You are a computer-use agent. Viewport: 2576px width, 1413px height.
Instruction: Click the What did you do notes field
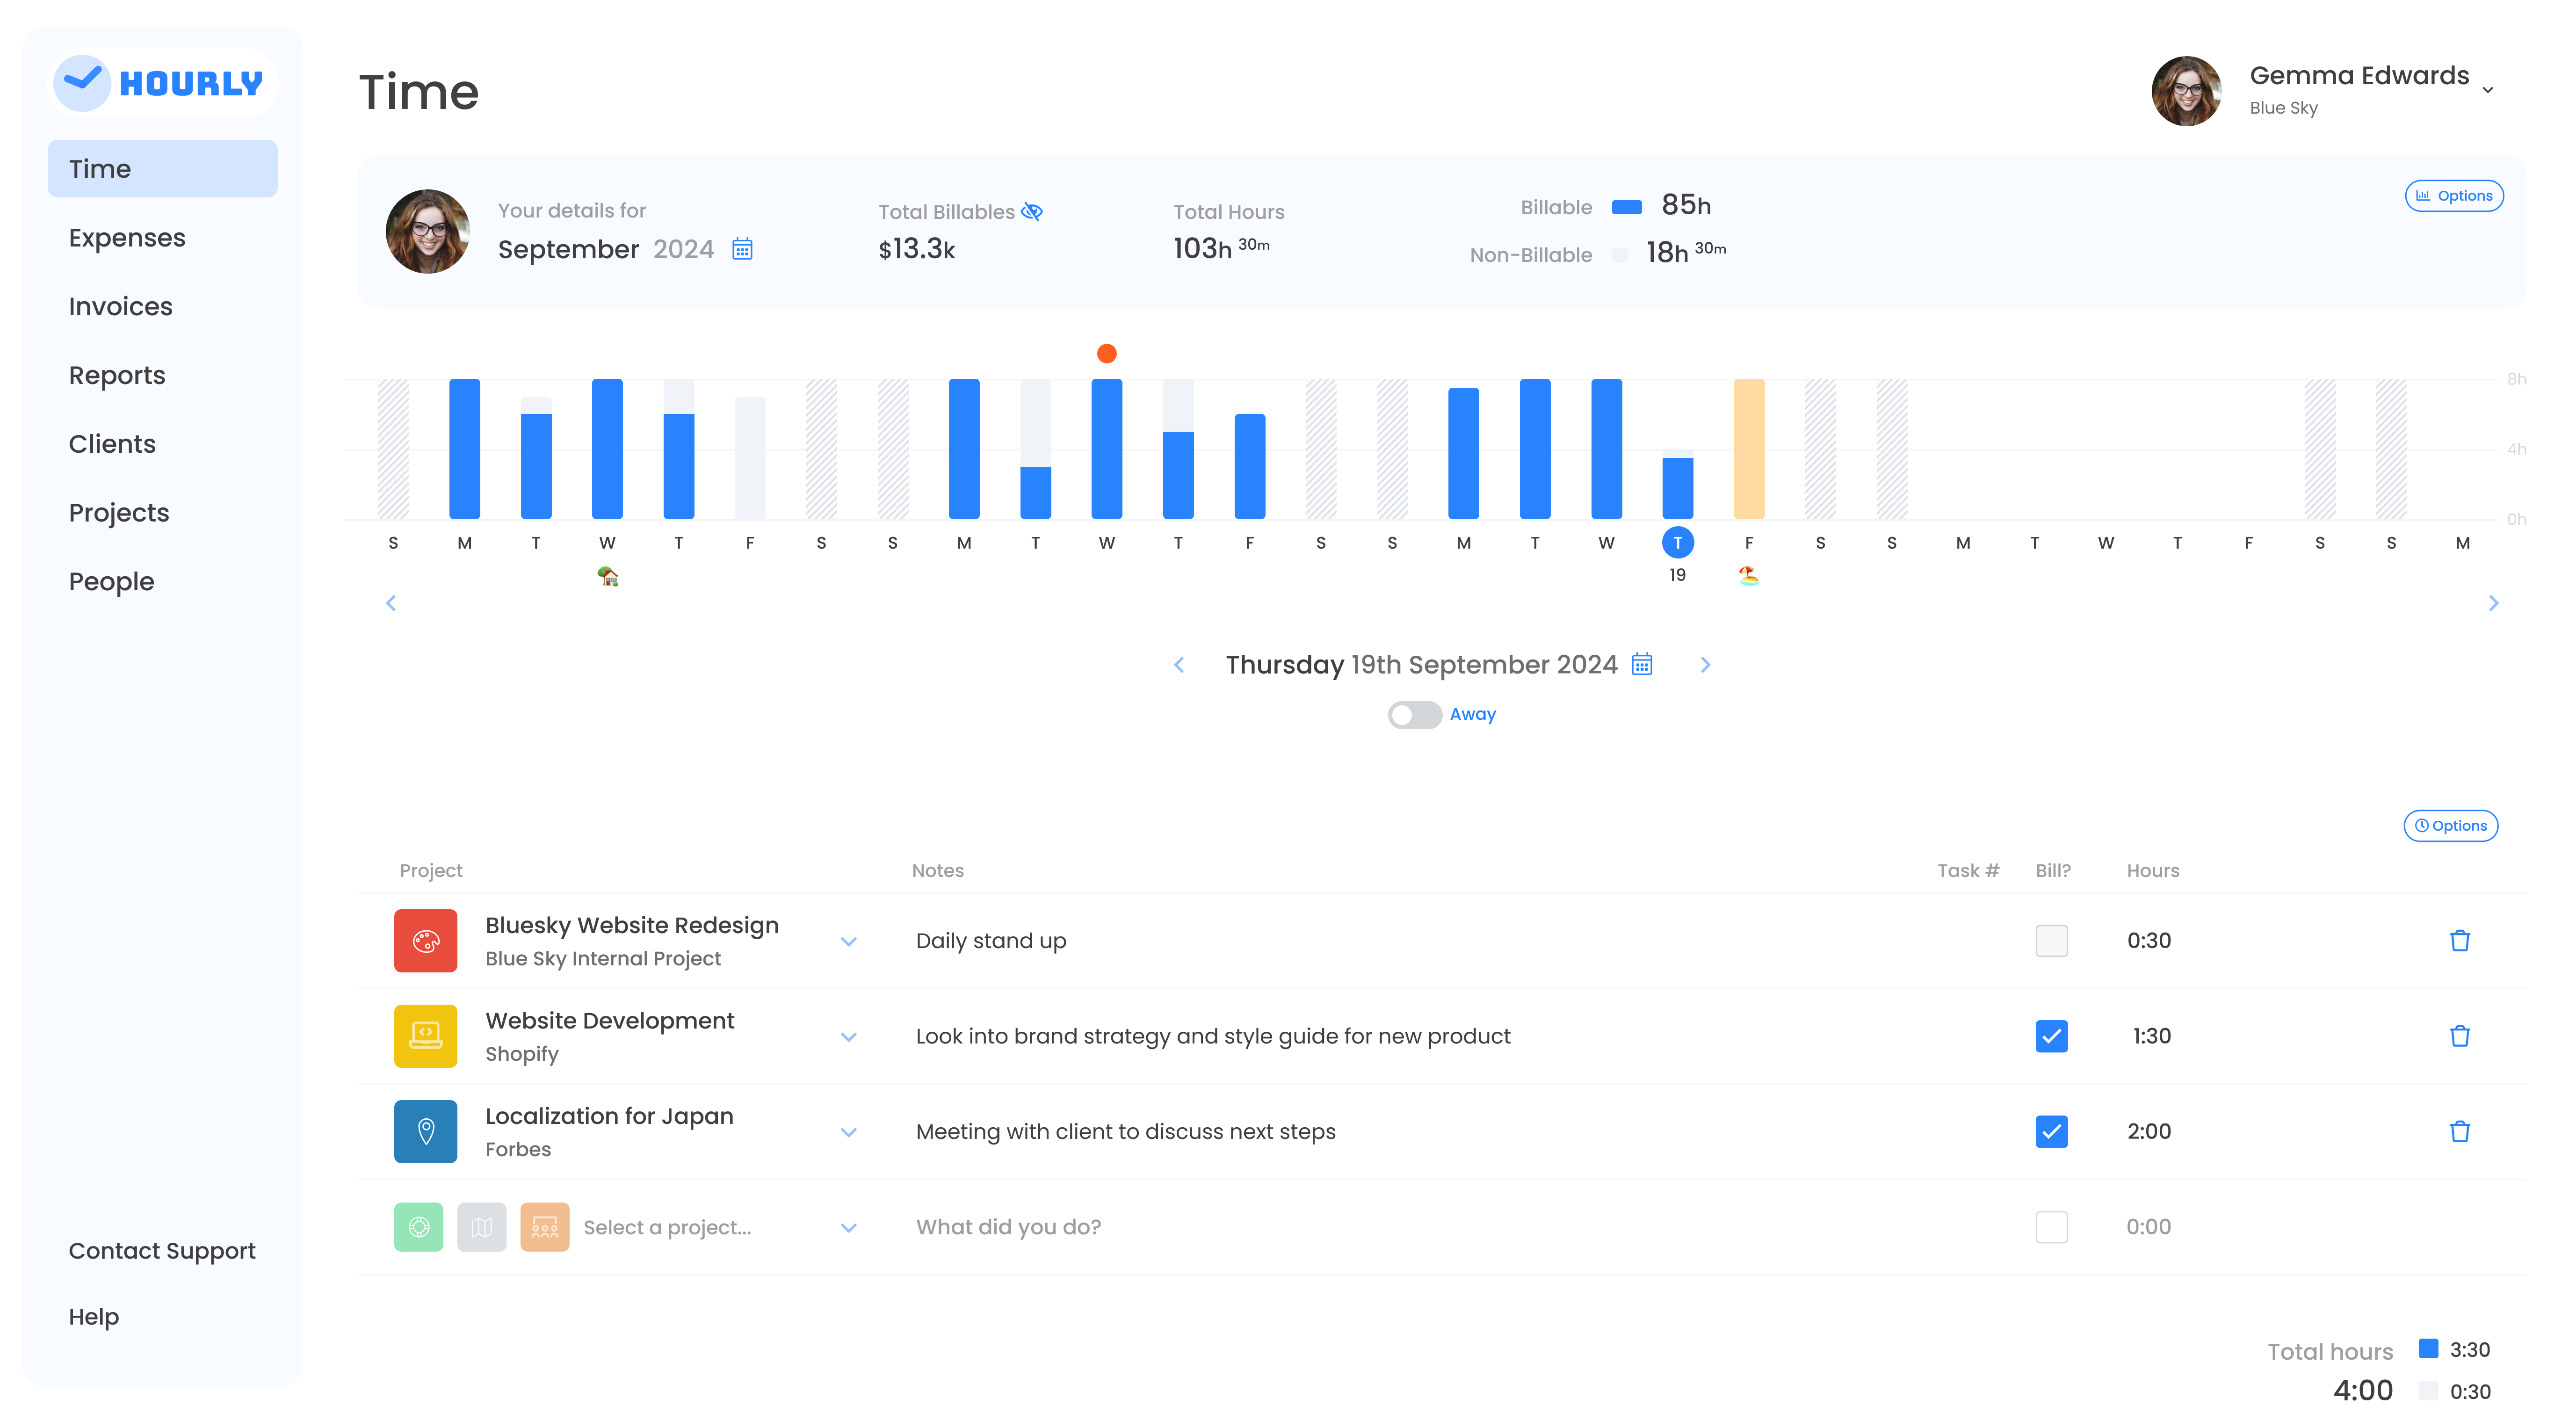(x=1008, y=1227)
